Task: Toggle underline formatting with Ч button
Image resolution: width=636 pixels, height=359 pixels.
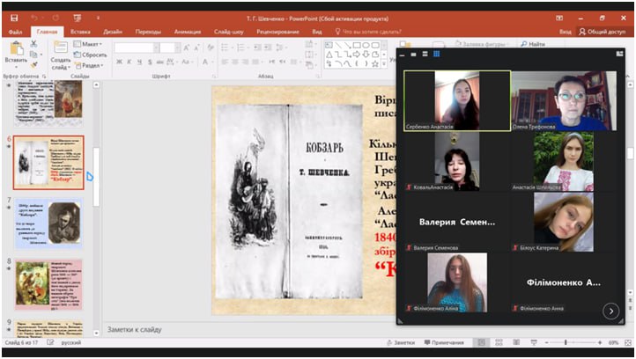Action: (139, 62)
